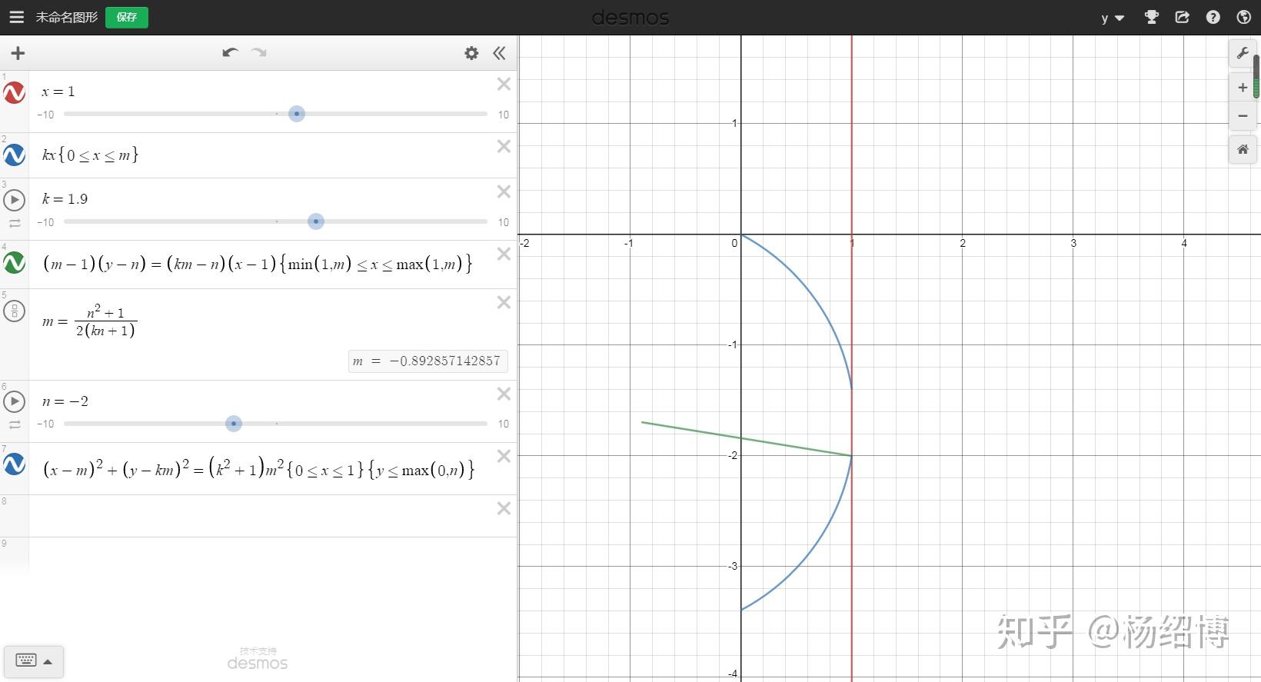The width and height of the screenshot is (1261, 682).
Task: Change k slider animation loop mode
Action: click(x=15, y=224)
